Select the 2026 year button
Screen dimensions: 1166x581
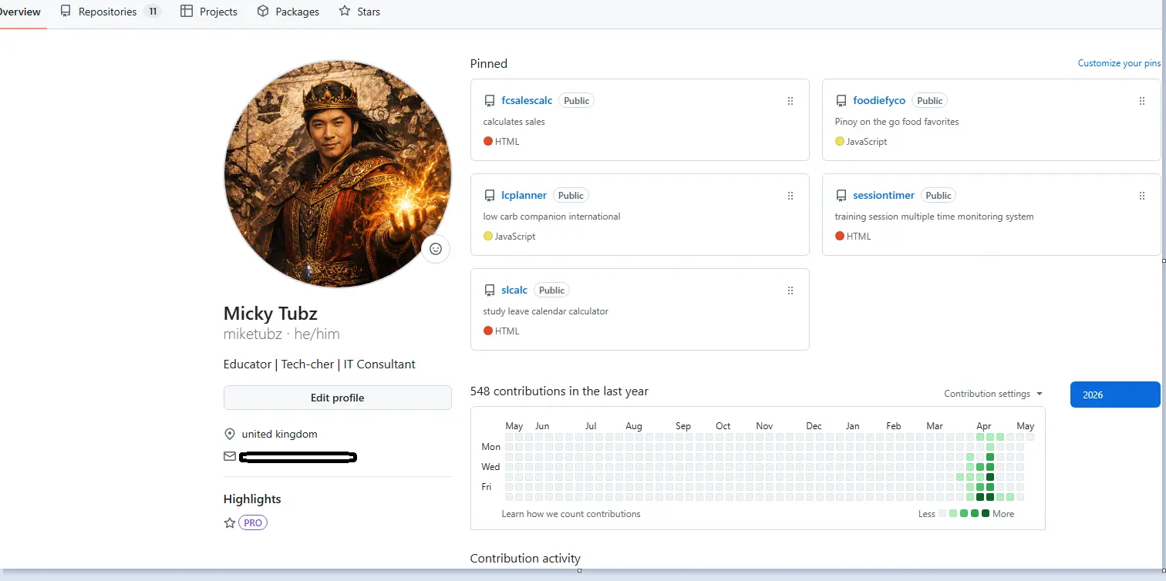click(1115, 395)
